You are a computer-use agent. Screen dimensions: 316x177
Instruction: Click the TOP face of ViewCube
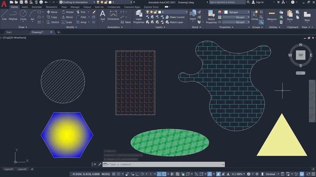pos(301,55)
